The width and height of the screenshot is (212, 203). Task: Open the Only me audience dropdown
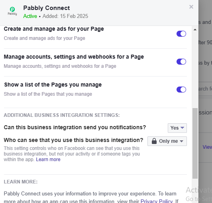point(167,141)
